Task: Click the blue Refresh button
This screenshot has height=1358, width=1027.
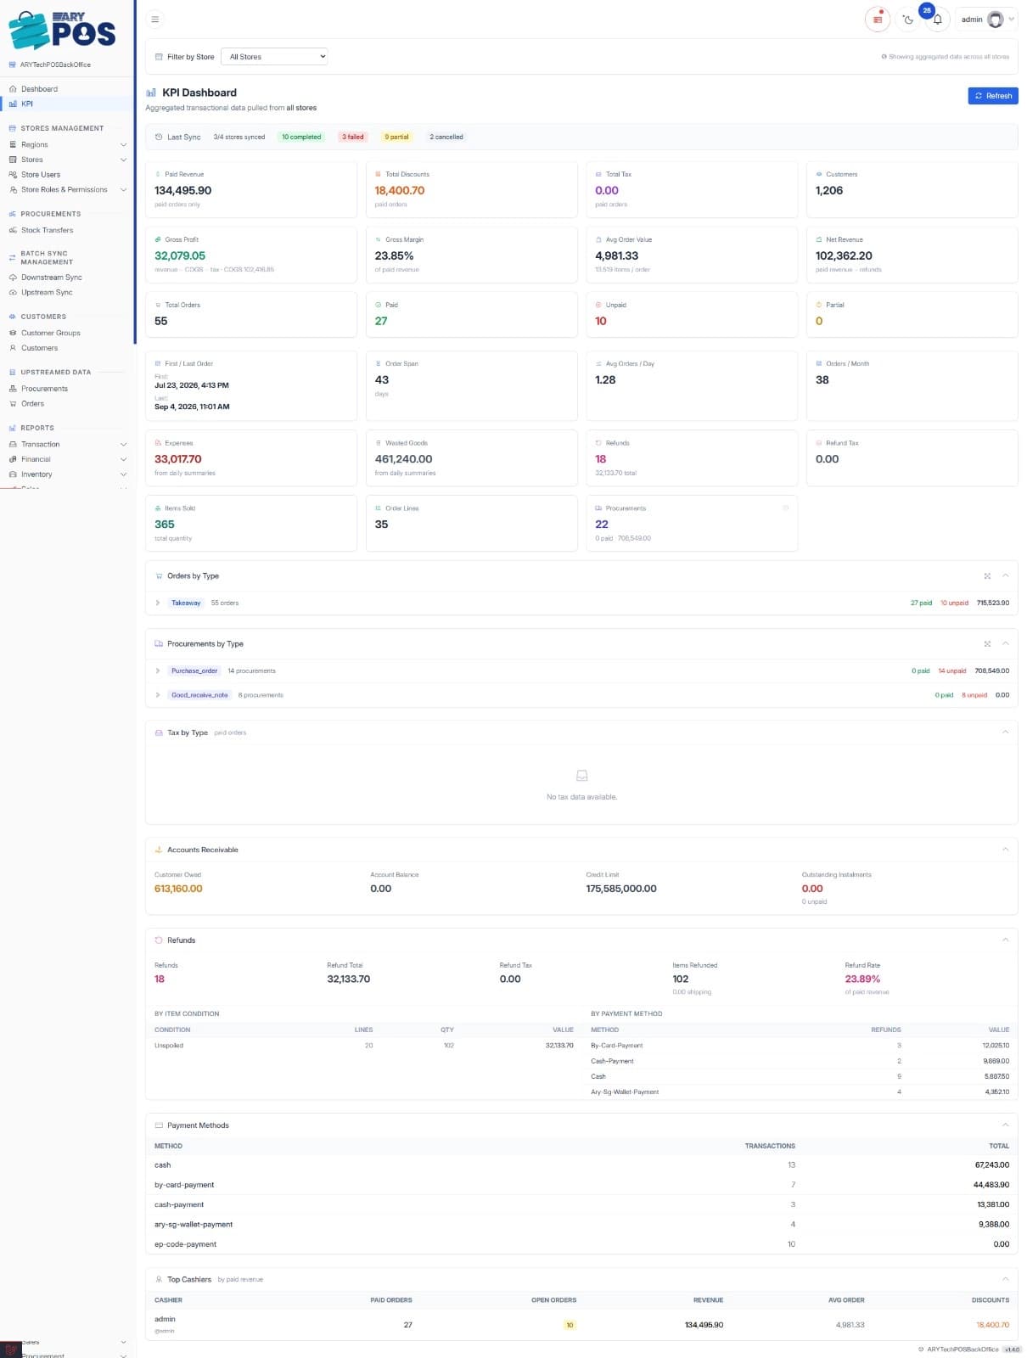Action: point(992,96)
